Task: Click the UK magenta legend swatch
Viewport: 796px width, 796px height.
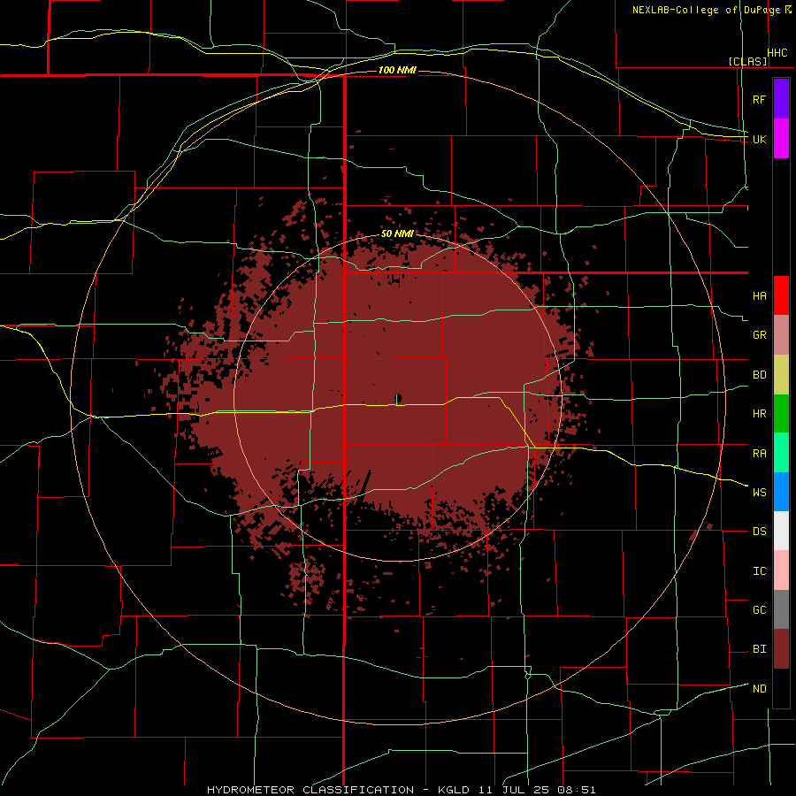Action: [781, 139]
